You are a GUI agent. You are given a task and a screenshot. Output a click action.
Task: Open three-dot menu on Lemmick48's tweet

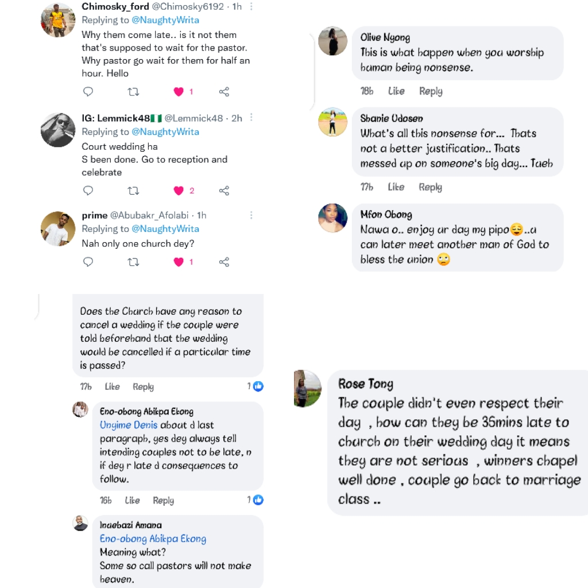[252, 118]
